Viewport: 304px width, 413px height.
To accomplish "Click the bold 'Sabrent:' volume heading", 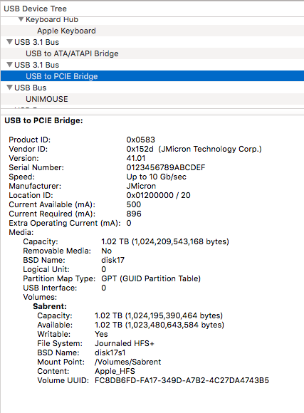I will [x=50, y=306].
